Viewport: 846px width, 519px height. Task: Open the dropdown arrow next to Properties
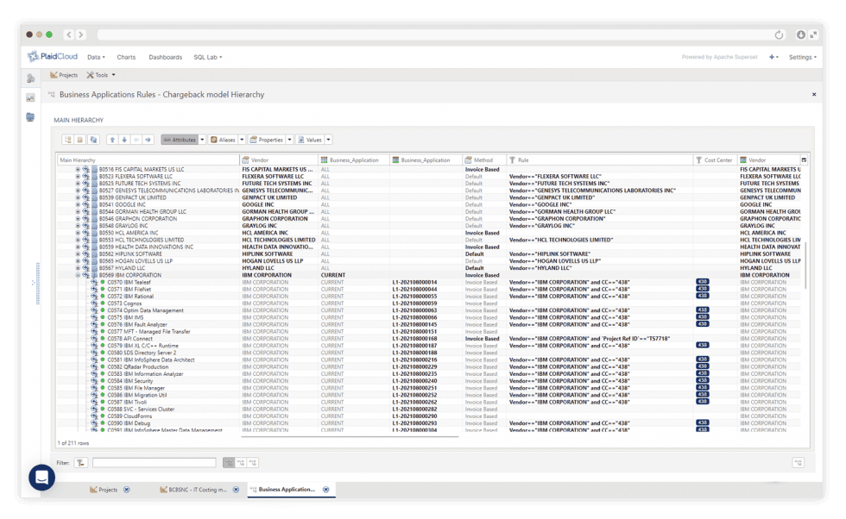point(289,140)
